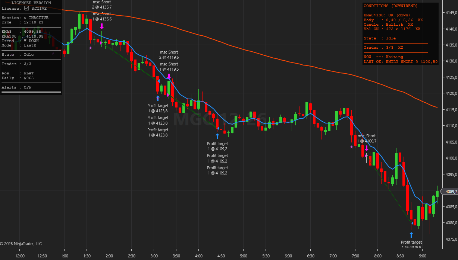Viewport: 458px width, 260px height.
Task: Click the 'Trend : ▼ DOWN' row
Action: (20, 41)
